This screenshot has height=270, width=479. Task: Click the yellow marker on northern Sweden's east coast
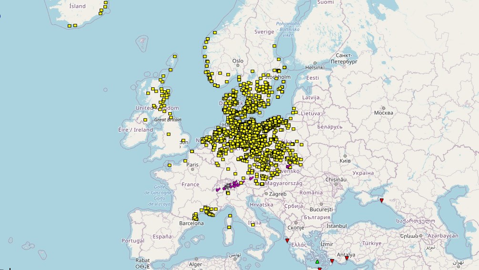tap(275, 46)
